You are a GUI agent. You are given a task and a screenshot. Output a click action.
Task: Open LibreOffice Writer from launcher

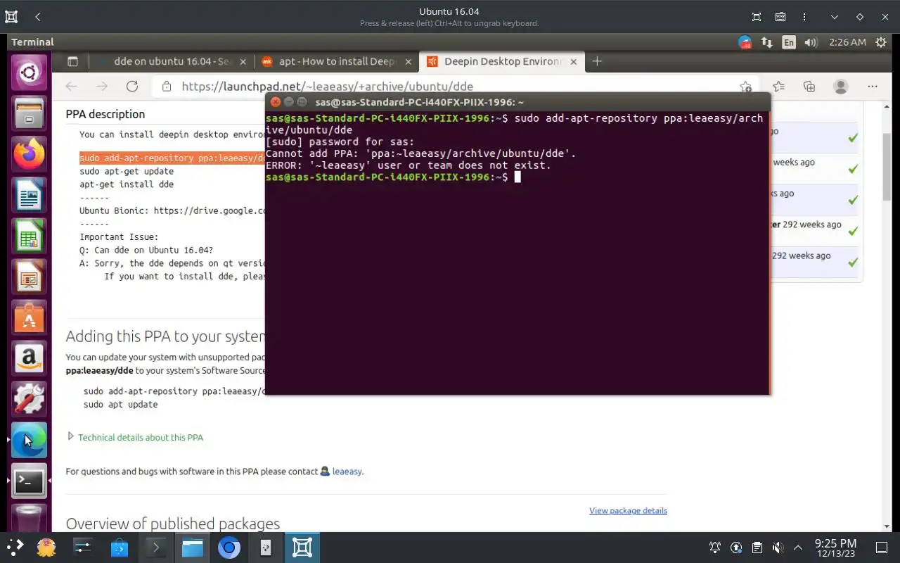(x=29, y=196)
